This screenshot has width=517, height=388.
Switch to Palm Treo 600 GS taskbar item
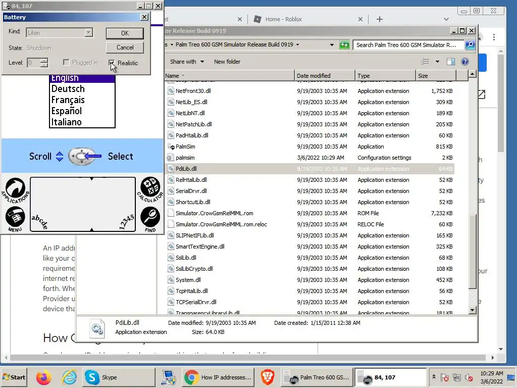(x=317, y=377)
